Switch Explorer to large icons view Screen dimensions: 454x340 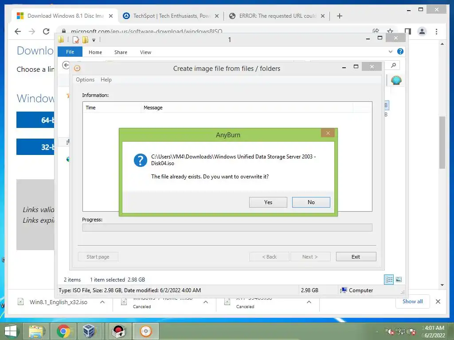pyautogui.click(x=399, y=279)
